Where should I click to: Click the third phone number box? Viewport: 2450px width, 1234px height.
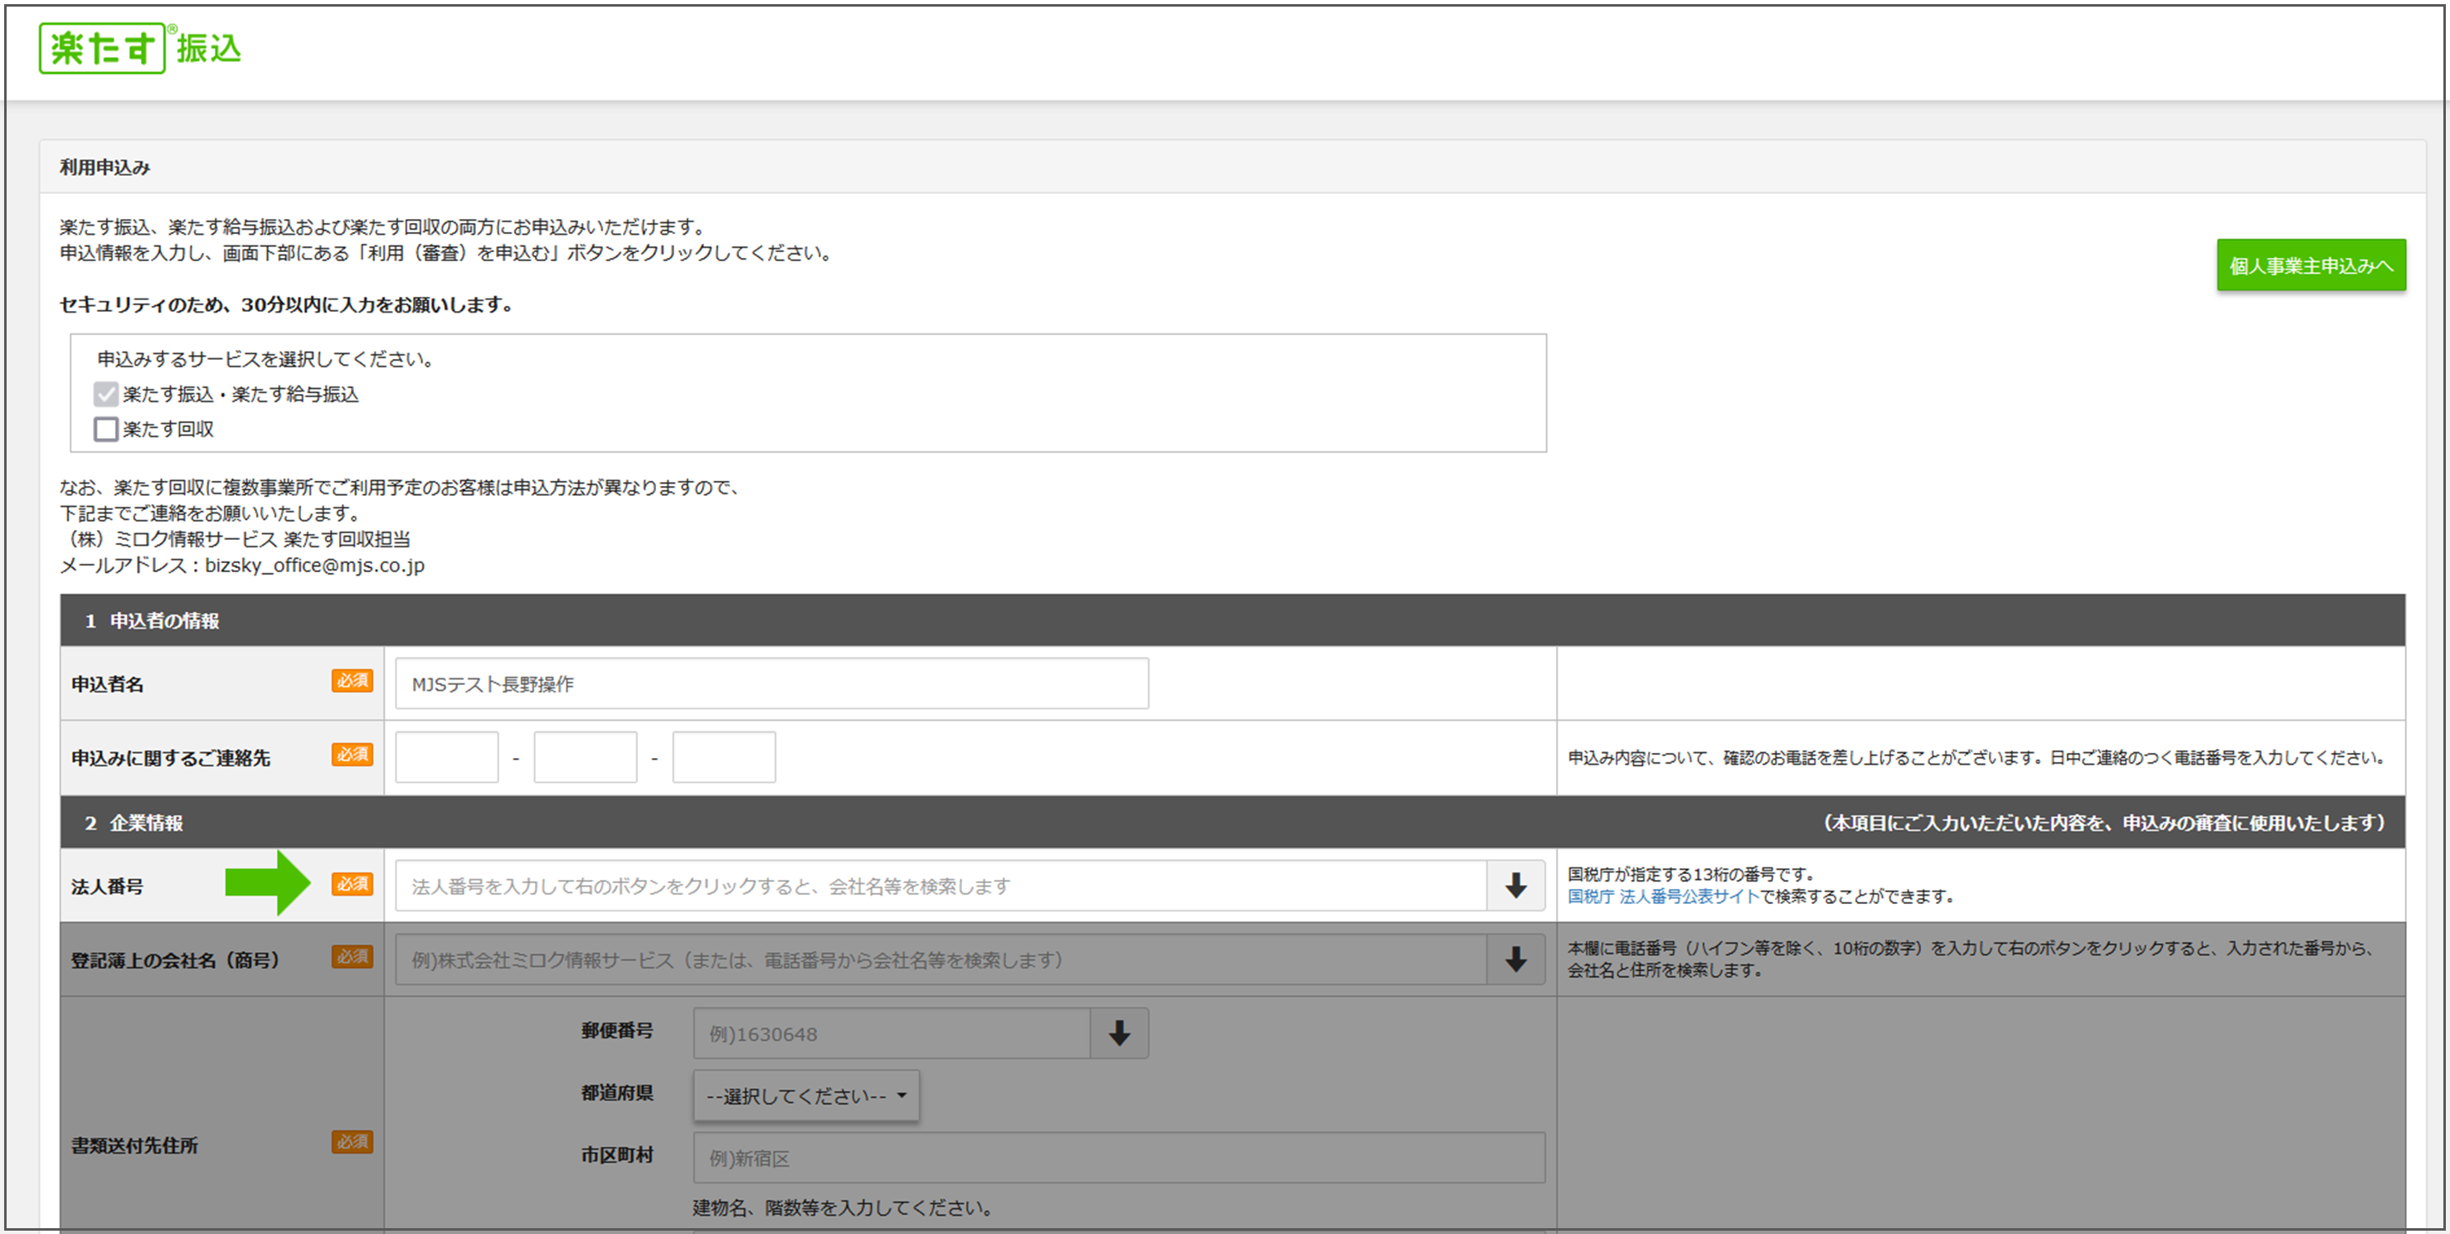coord(724,757)
